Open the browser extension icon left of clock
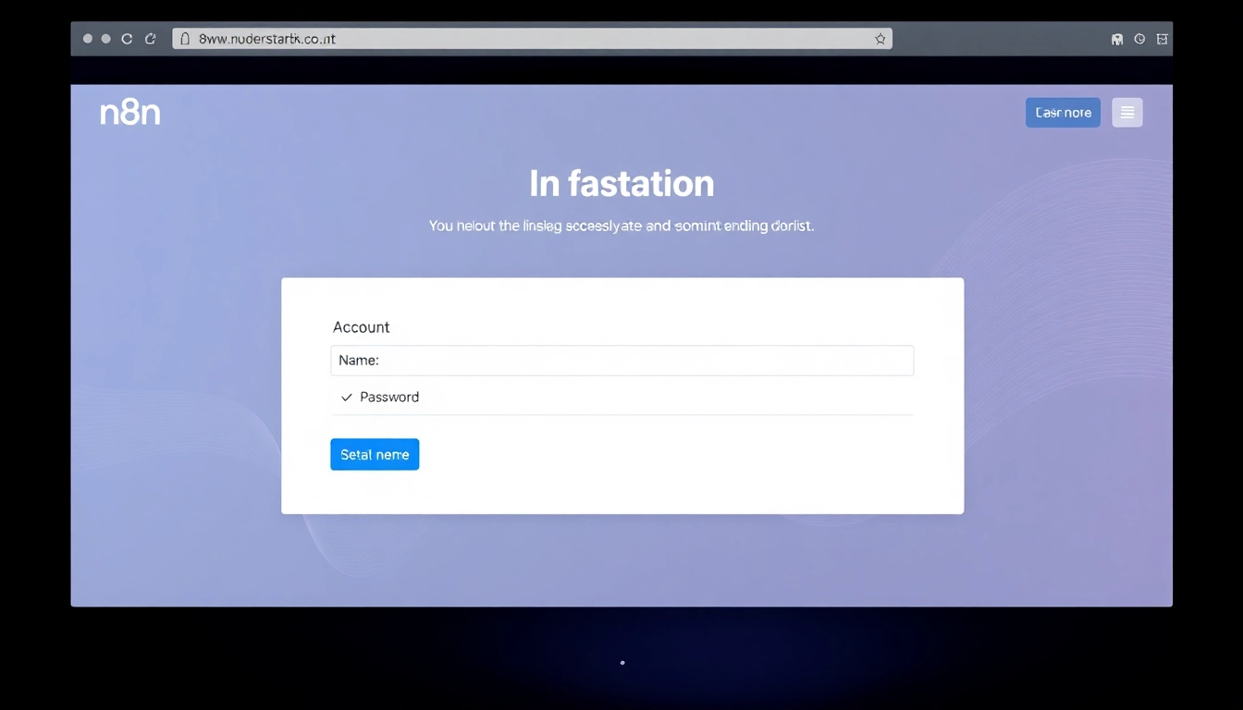The width and height of the screenshot is (1243, 710). point(1117,39)
